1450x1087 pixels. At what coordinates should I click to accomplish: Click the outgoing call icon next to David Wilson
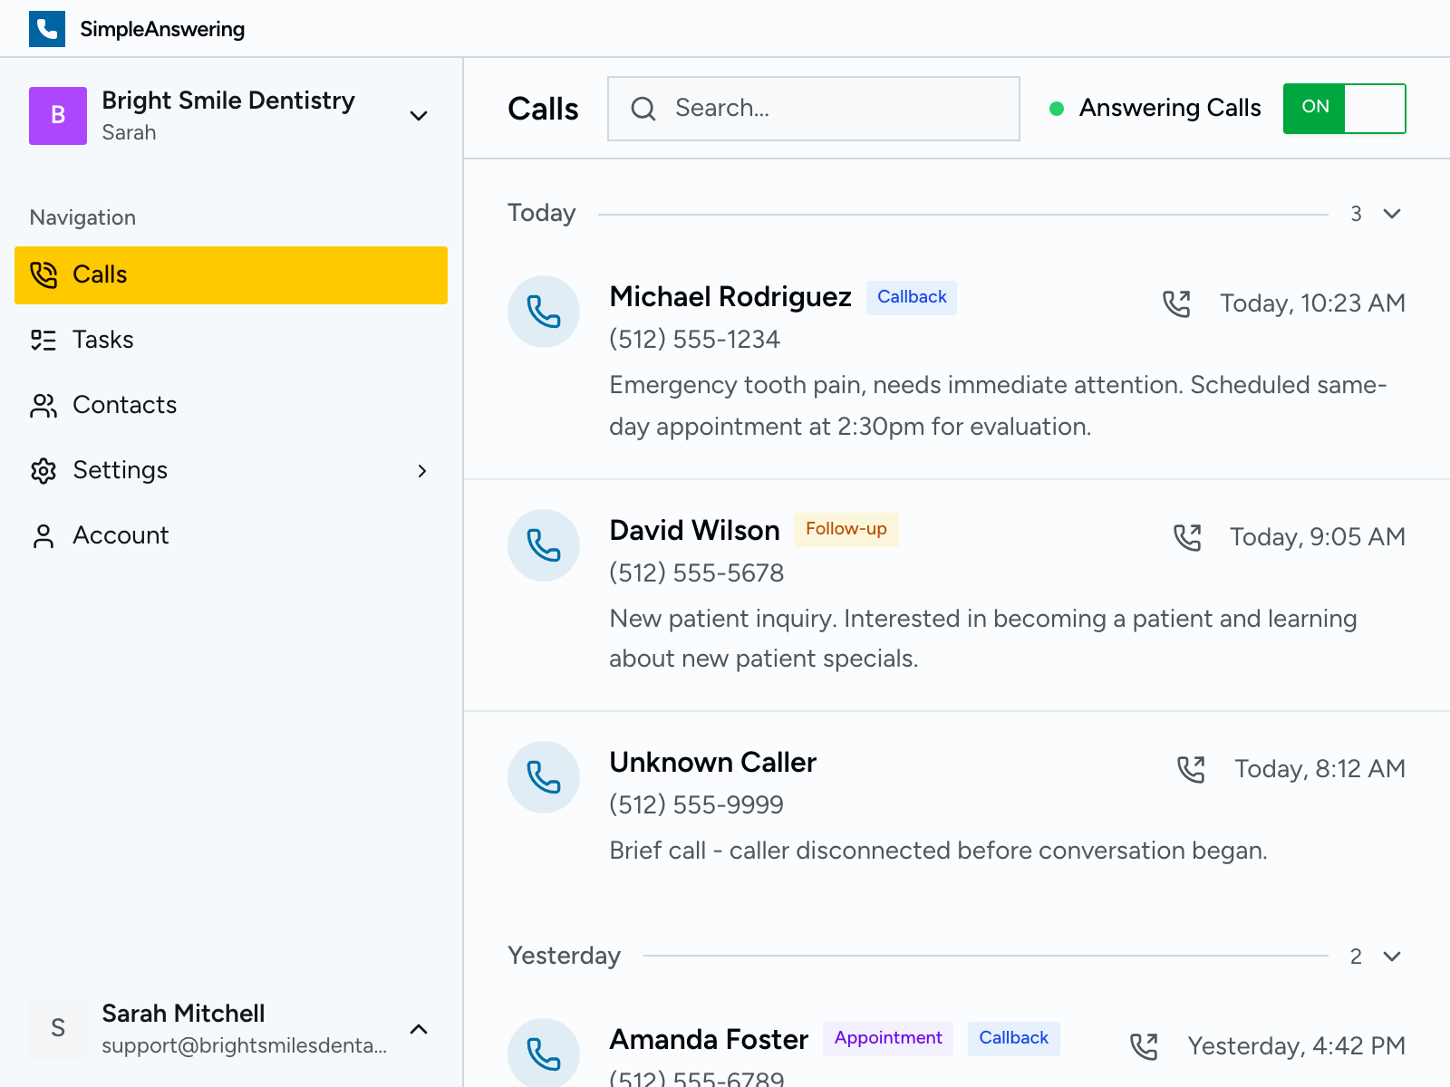click(x=1188, y=536)
